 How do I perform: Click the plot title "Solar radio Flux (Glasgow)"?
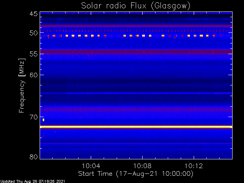coord(136,6)
